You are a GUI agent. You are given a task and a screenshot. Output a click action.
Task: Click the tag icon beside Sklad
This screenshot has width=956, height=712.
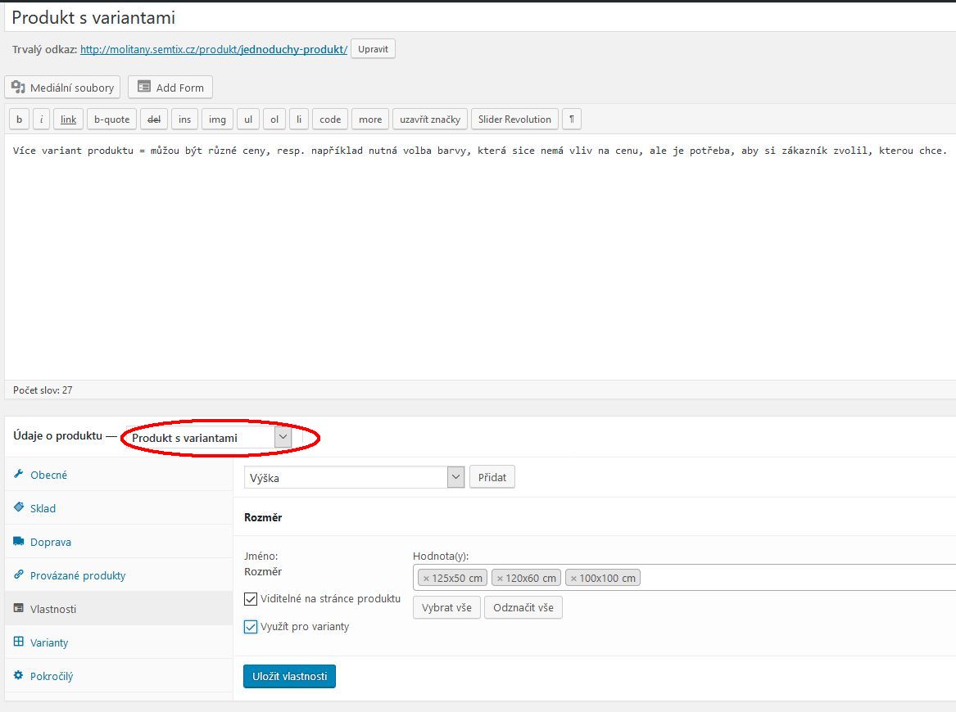pos(19,508)
